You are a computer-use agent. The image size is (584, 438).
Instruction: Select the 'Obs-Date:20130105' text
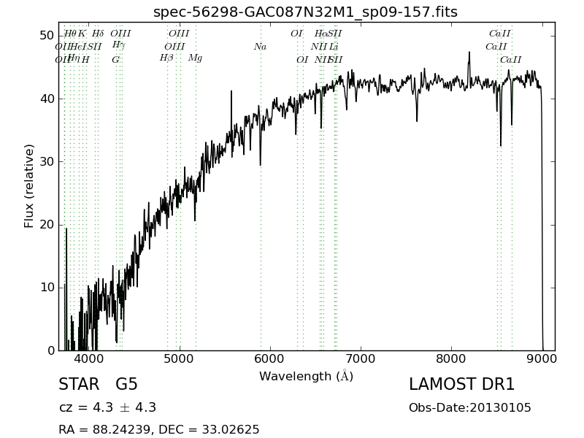coord(470,407)
